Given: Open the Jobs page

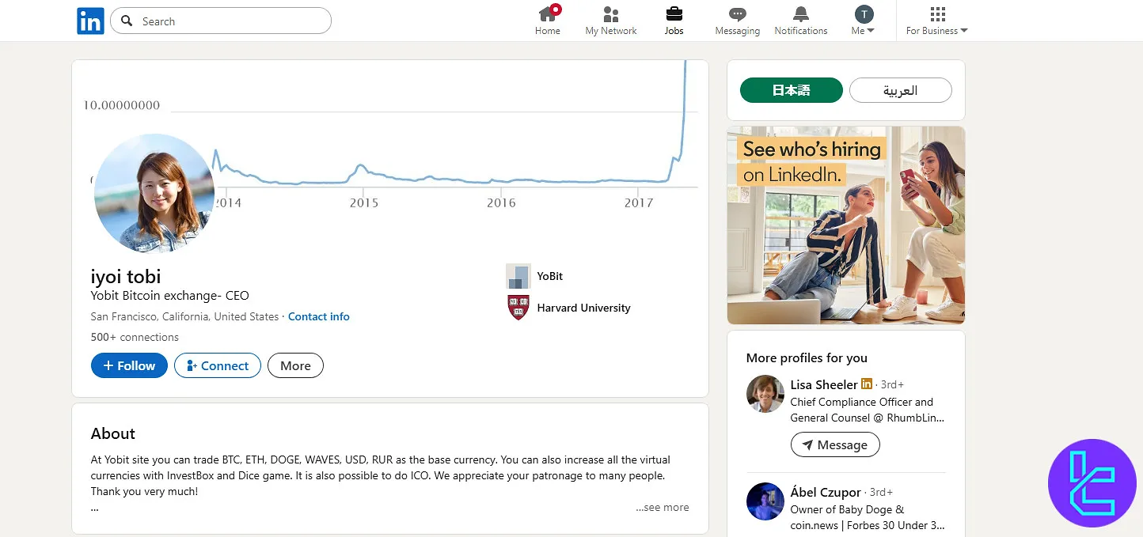Looking at the screenshot, I should [674, 21].
